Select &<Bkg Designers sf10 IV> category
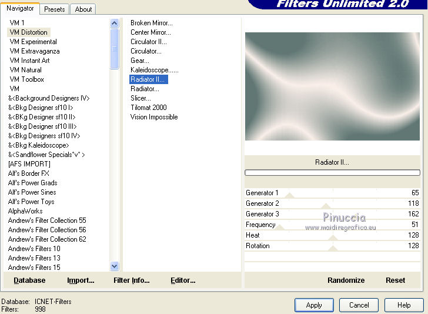 [x=44, y=136]
